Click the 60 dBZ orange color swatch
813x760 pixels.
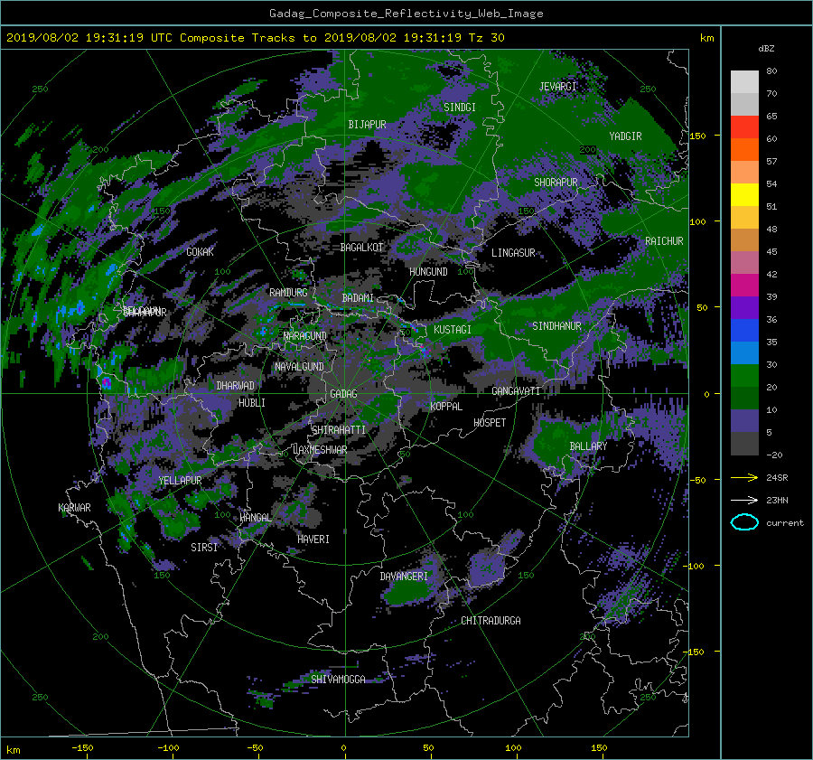pos(744,149)
